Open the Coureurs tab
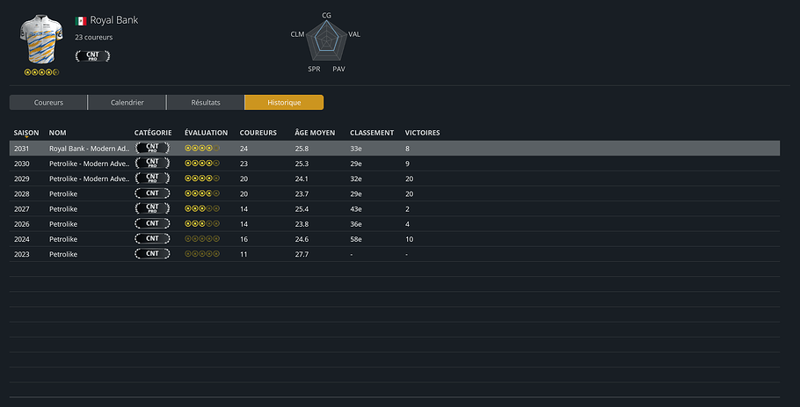800x407 pixels. coord(48,103)
